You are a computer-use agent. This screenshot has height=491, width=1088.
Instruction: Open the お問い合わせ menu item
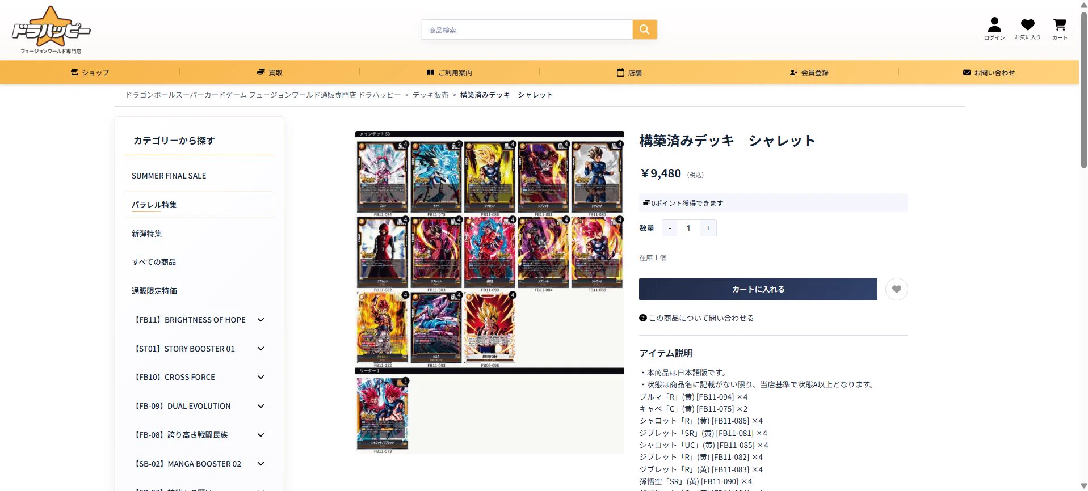tap(989, 73)
